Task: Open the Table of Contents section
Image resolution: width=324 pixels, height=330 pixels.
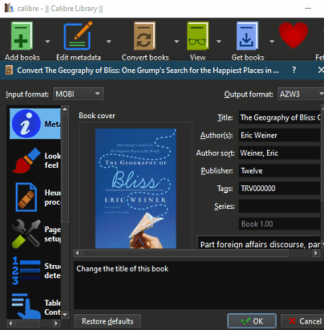Action: pyautogui.click(x=35, y=307)
